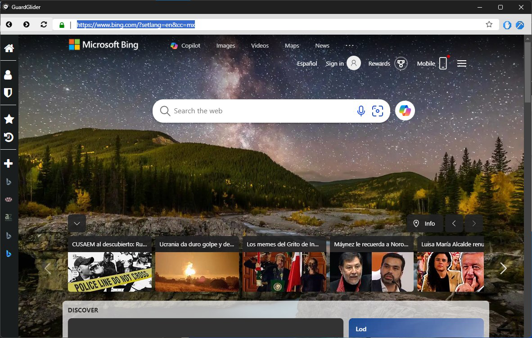Open the Rewards link
This screenshot has height=338, width=532.
[x=379, y=63]
